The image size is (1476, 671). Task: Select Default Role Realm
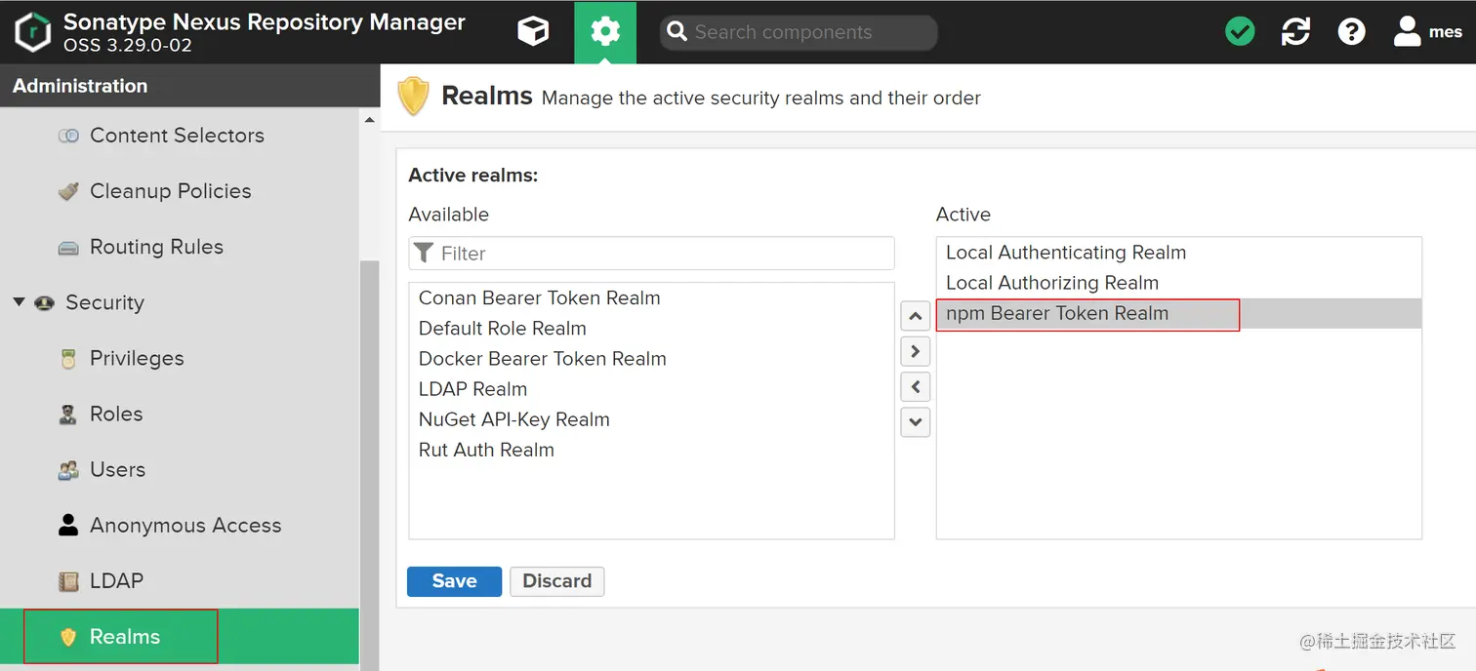(x=651, y=329)
